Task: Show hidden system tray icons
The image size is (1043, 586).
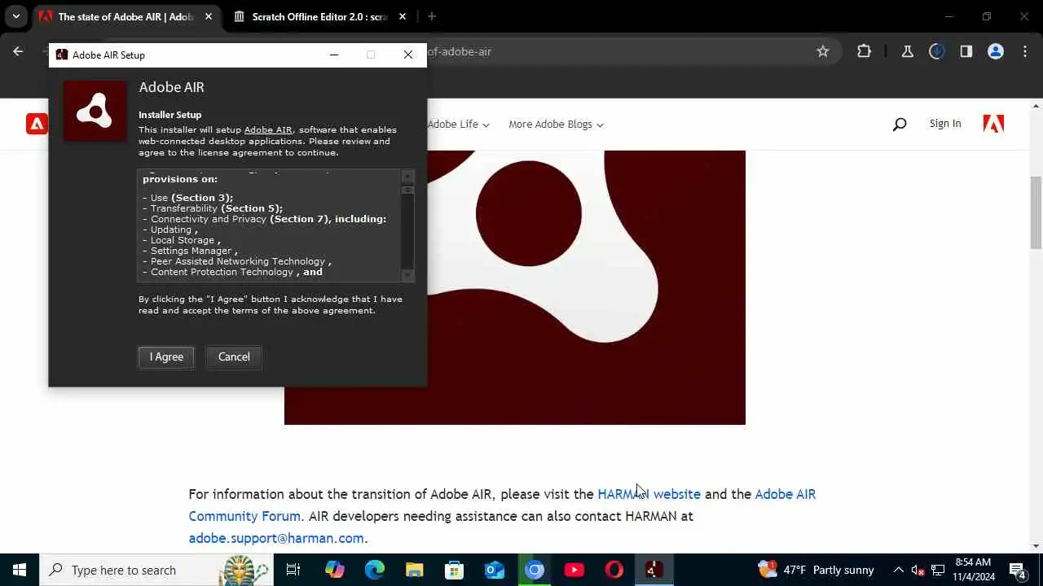Action: pos(899,570)
